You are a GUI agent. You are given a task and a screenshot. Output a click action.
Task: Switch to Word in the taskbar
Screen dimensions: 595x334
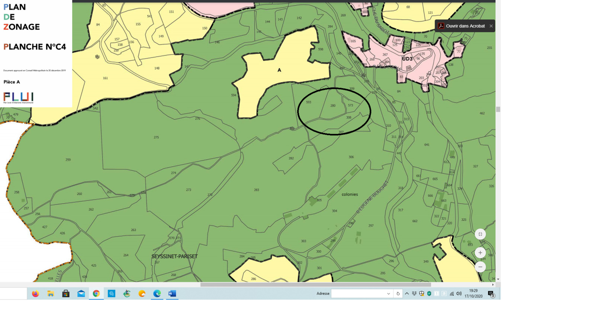[x=172, y=294]
